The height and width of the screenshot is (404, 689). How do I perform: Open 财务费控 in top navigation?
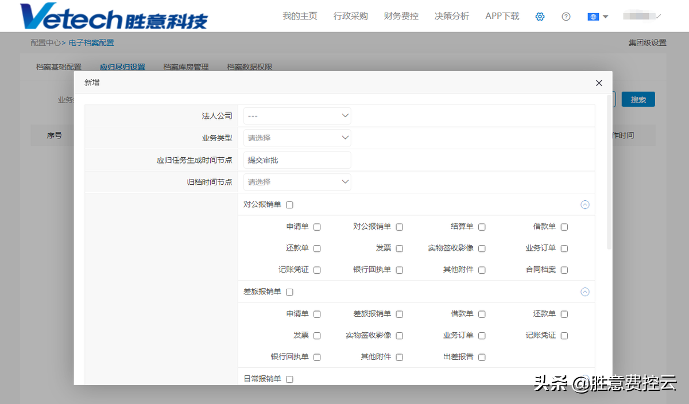coord(401,16)
